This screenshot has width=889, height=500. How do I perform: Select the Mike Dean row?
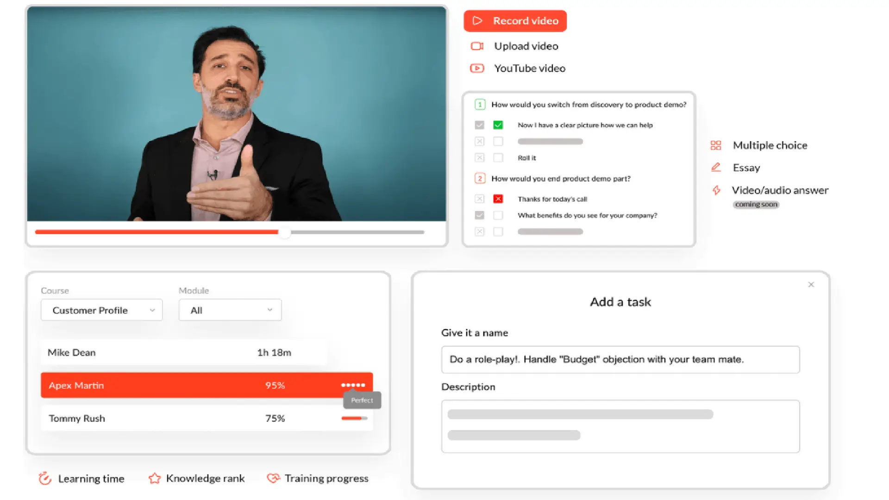(x=184, y=352)
